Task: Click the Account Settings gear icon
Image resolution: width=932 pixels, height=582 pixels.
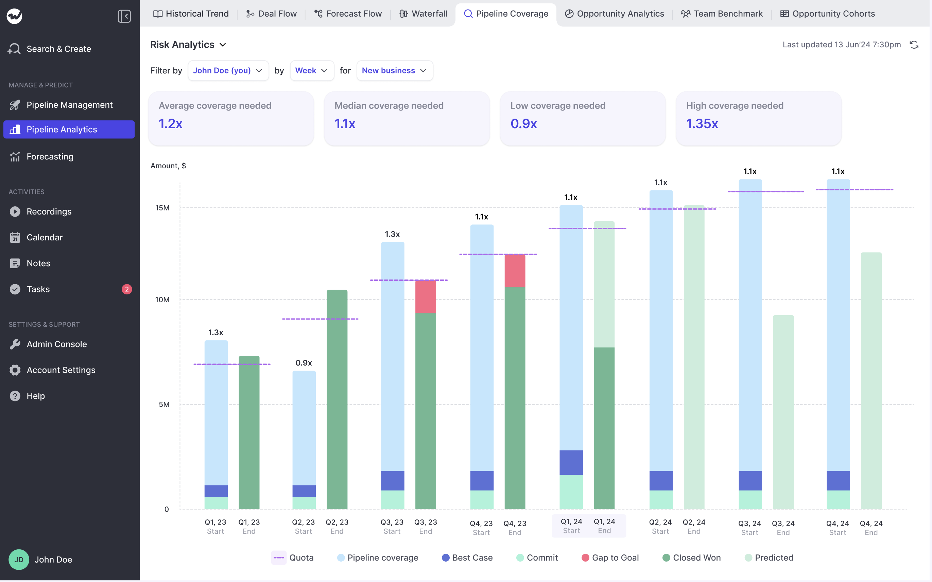Action: (15, 370)
